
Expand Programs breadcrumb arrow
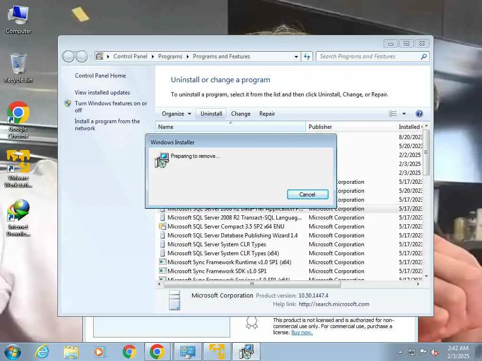(x=187, y=56)
